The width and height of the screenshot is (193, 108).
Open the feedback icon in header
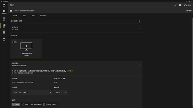(x=180, y=5)
